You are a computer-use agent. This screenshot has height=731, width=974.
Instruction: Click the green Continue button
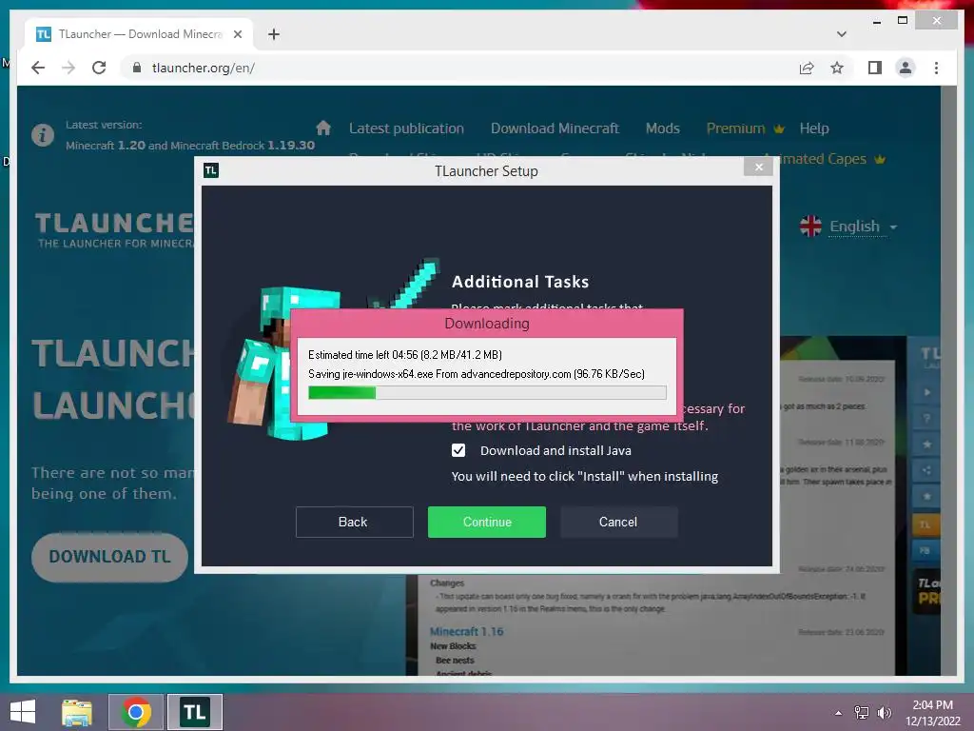(x=487, y=522)
